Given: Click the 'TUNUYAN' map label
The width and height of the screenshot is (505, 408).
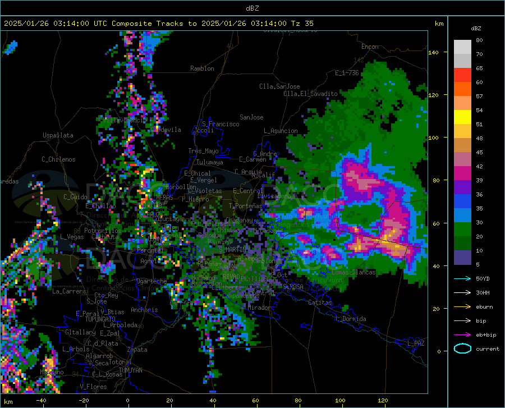Looking at the screenshot, I should pos(130,370).
